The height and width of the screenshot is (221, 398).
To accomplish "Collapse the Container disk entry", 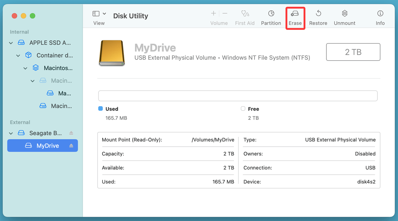I will 18,55.
